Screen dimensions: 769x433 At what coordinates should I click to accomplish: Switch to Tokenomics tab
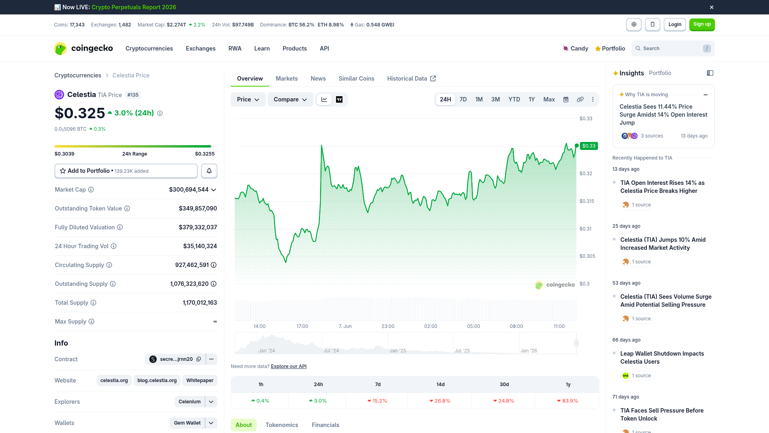click(282, 425)
